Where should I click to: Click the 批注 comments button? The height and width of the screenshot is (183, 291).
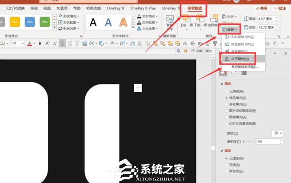[280, 8]
